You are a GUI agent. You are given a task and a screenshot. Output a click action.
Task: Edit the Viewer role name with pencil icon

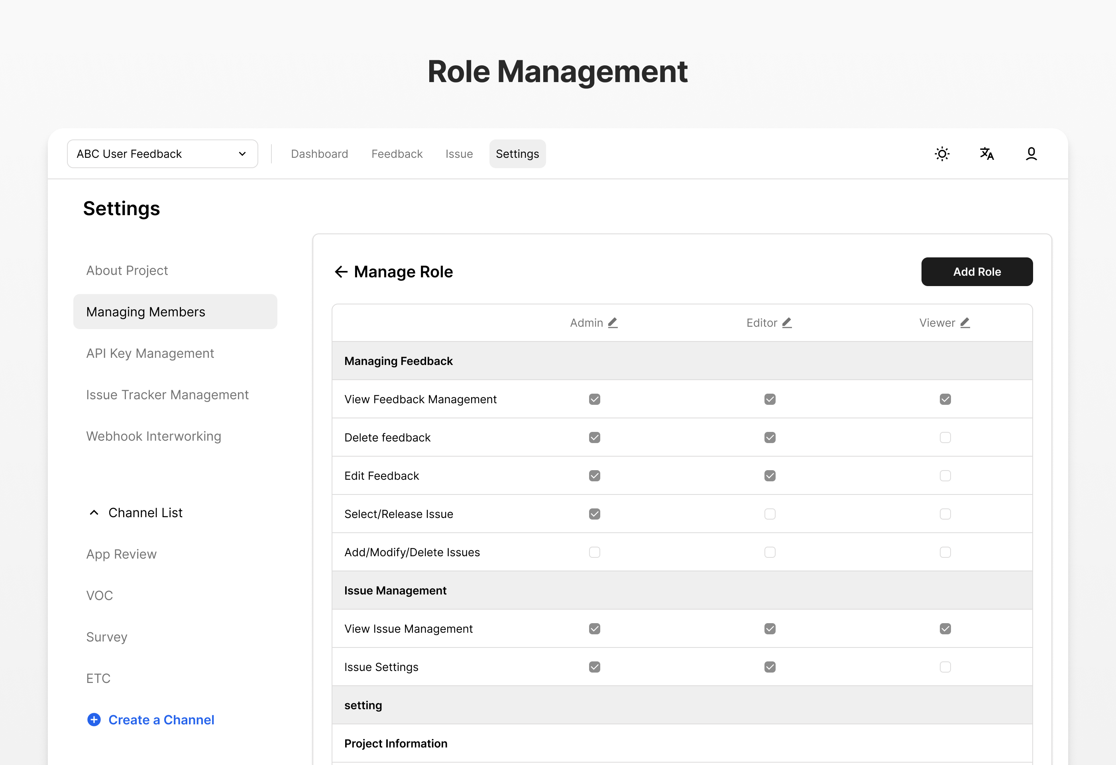coord(965,322)
